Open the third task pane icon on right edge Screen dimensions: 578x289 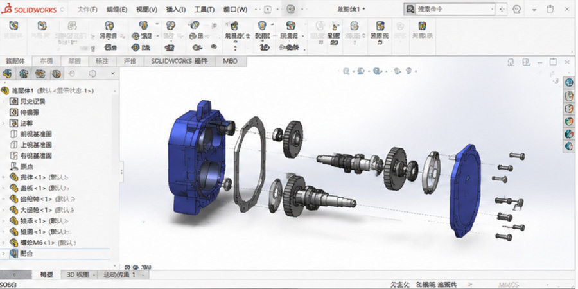coord(570,108)
